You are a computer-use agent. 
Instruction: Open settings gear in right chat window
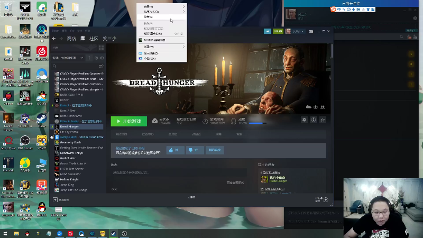pos(415,18)
